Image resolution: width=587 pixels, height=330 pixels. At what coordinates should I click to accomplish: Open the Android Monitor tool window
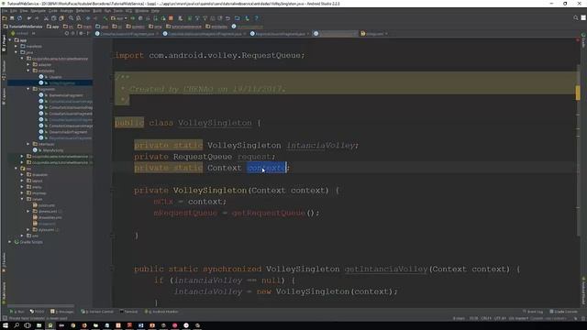tap(161, 312)
